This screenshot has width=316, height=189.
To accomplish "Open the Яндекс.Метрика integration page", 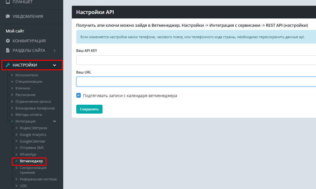I will [33, 128].
